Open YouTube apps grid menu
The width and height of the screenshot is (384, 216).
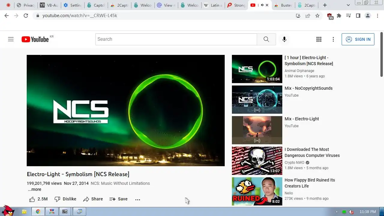pos(319,39)
